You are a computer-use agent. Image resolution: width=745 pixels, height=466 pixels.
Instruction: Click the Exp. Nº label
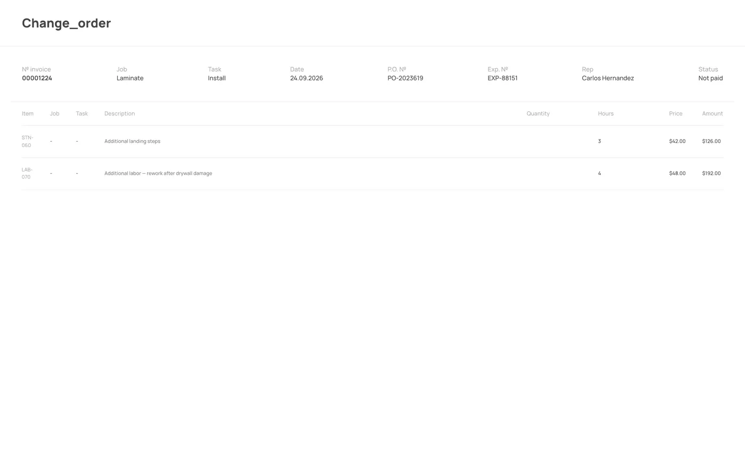(x=498, y=69)
